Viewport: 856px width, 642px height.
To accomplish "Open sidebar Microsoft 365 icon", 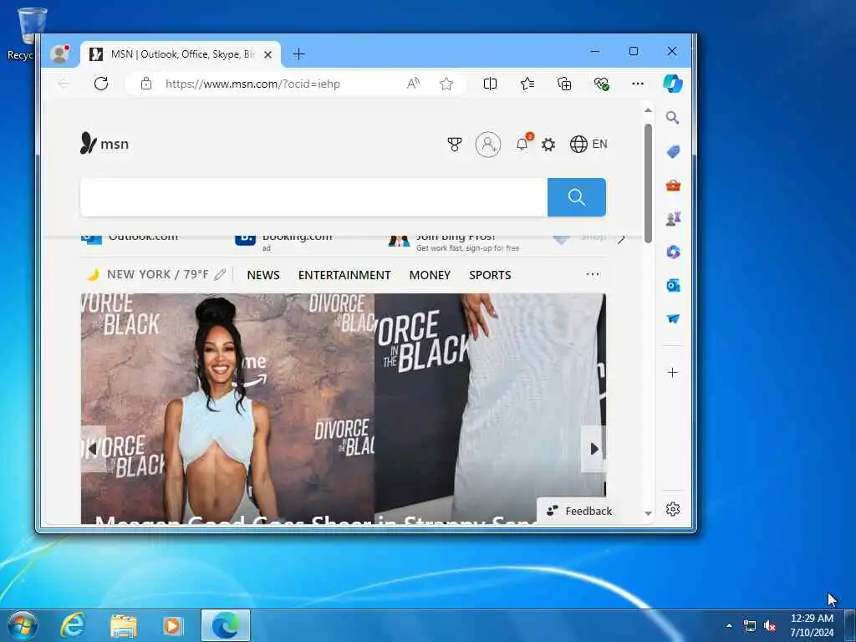I will tap(673, 252).
